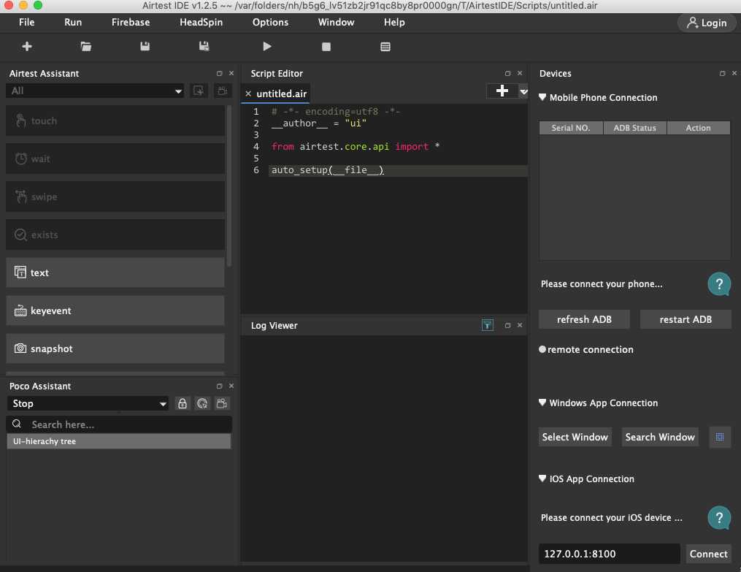Stop the script with the stop icon
Image resolution: width=741 pixels, height=572 pixels.
tap(326, 46)
